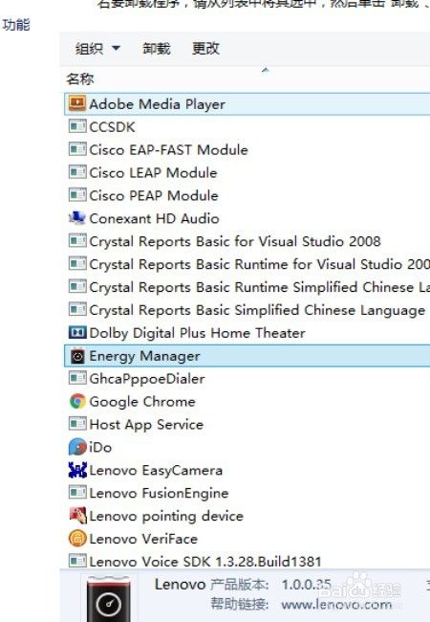Viewport: 430px width, 622px height.
Task: Click the Adobe Media Player icon
Action: pyautogui.click(x=77, y=104)
